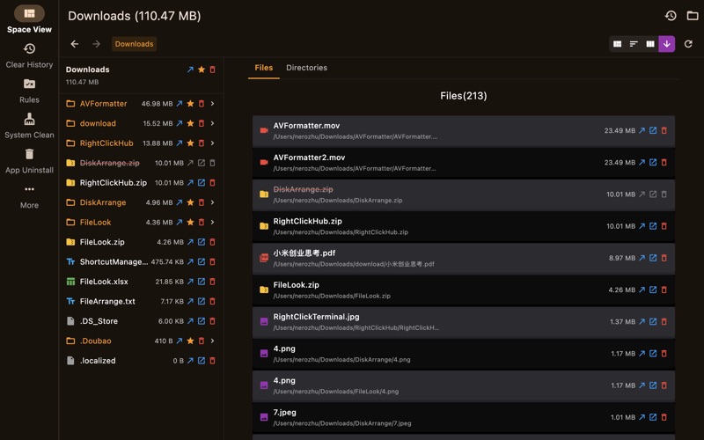Expand the DiskArrange folder chevron
Screen dimensions: 704x440
212,202
